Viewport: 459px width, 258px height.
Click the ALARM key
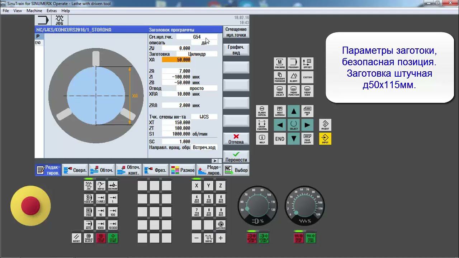coord(294,77)
